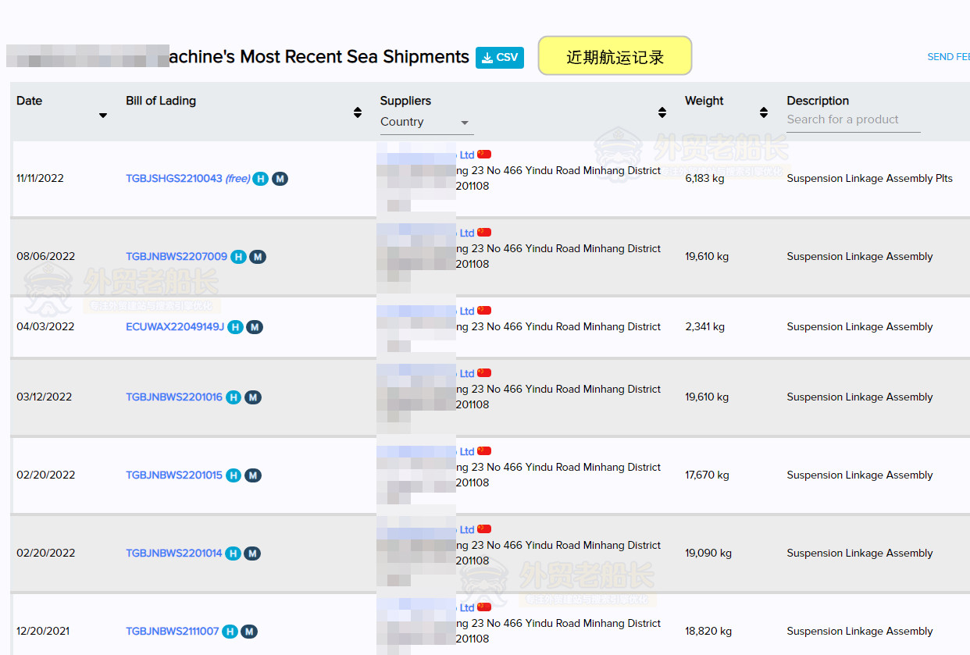
Task: Click the M badge beside TGBJNBWS2111007
Action: [x=249, y=632]
